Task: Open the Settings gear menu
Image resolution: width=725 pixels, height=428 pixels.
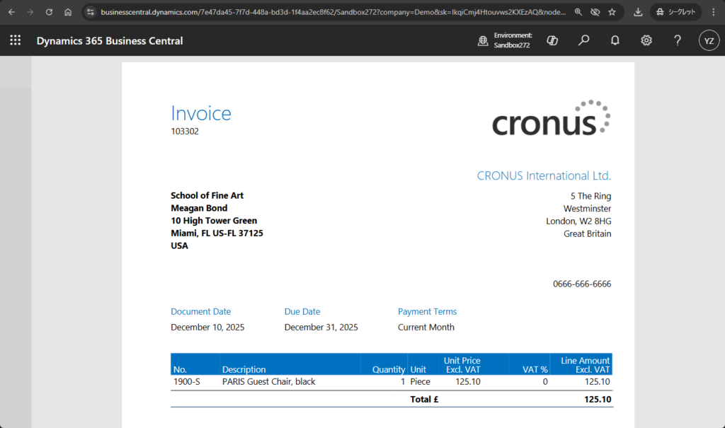Action: [x=646, y=40]
